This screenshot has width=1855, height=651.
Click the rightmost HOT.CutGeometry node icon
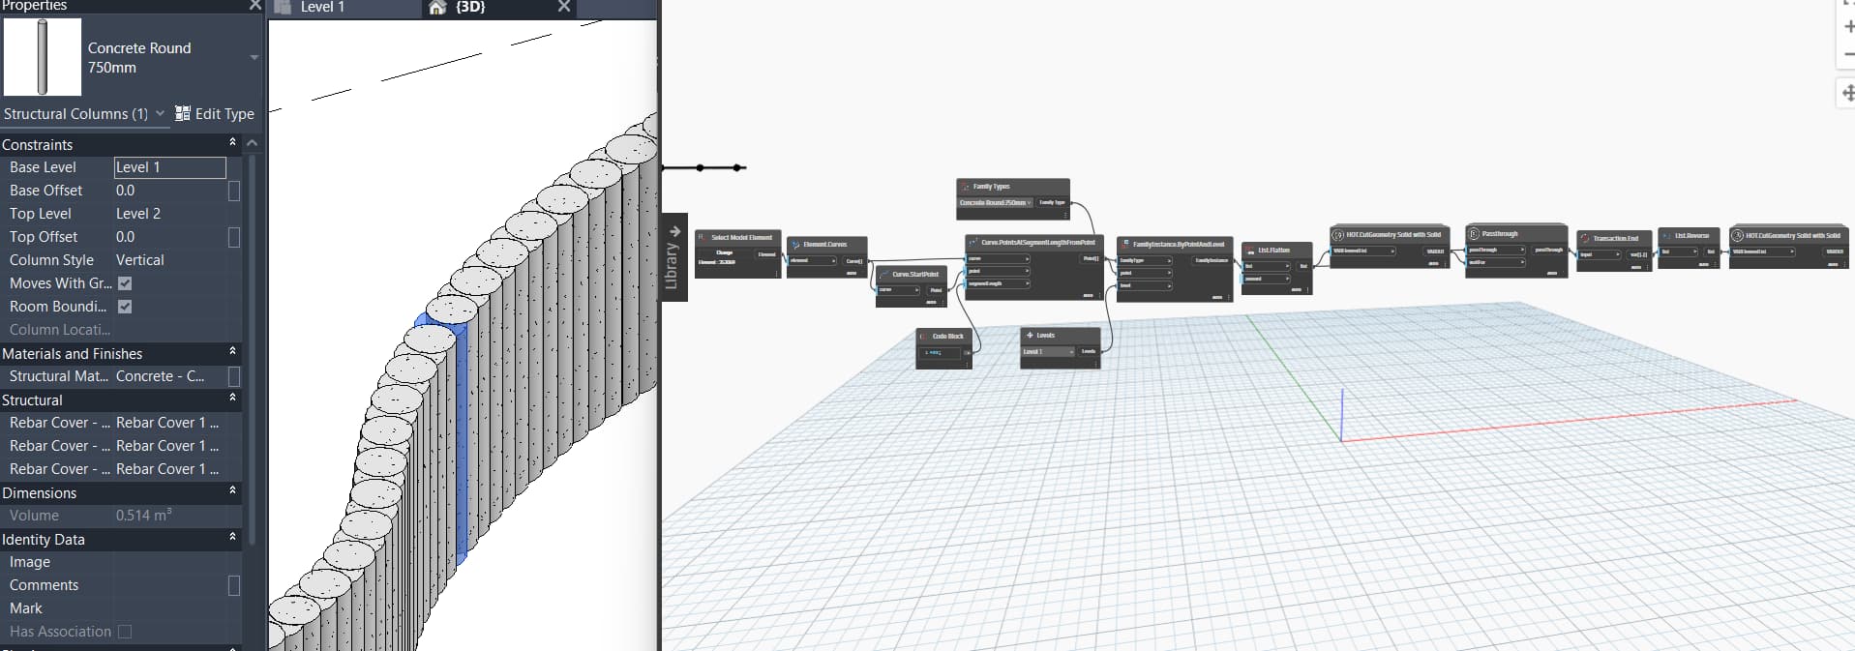click(x=1738, y=235)
